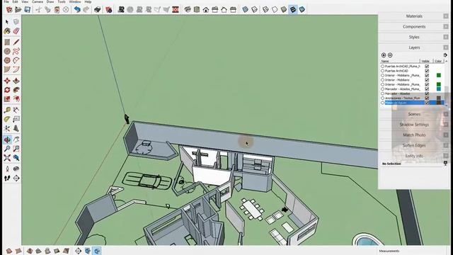
Task: Expand the Scenes panel
Action: (x=414, y=114)
